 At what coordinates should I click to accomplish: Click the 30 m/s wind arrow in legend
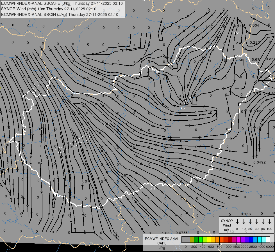point(256,221)
